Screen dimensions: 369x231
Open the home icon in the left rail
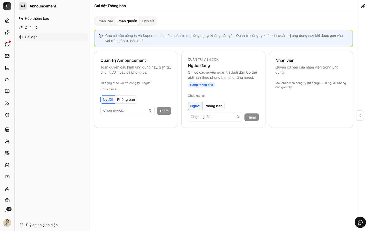7,21
